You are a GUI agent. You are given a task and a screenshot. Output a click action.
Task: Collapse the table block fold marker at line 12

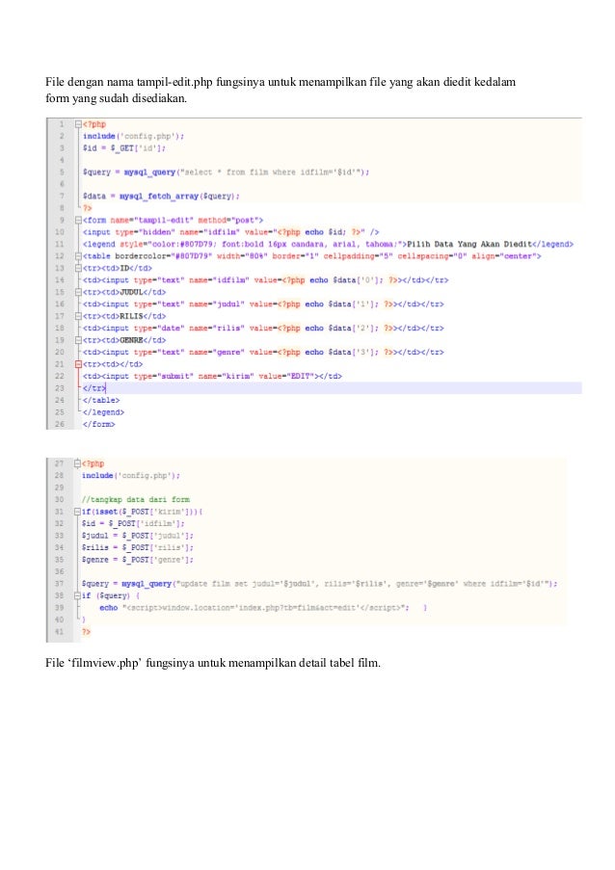point(78,256)
